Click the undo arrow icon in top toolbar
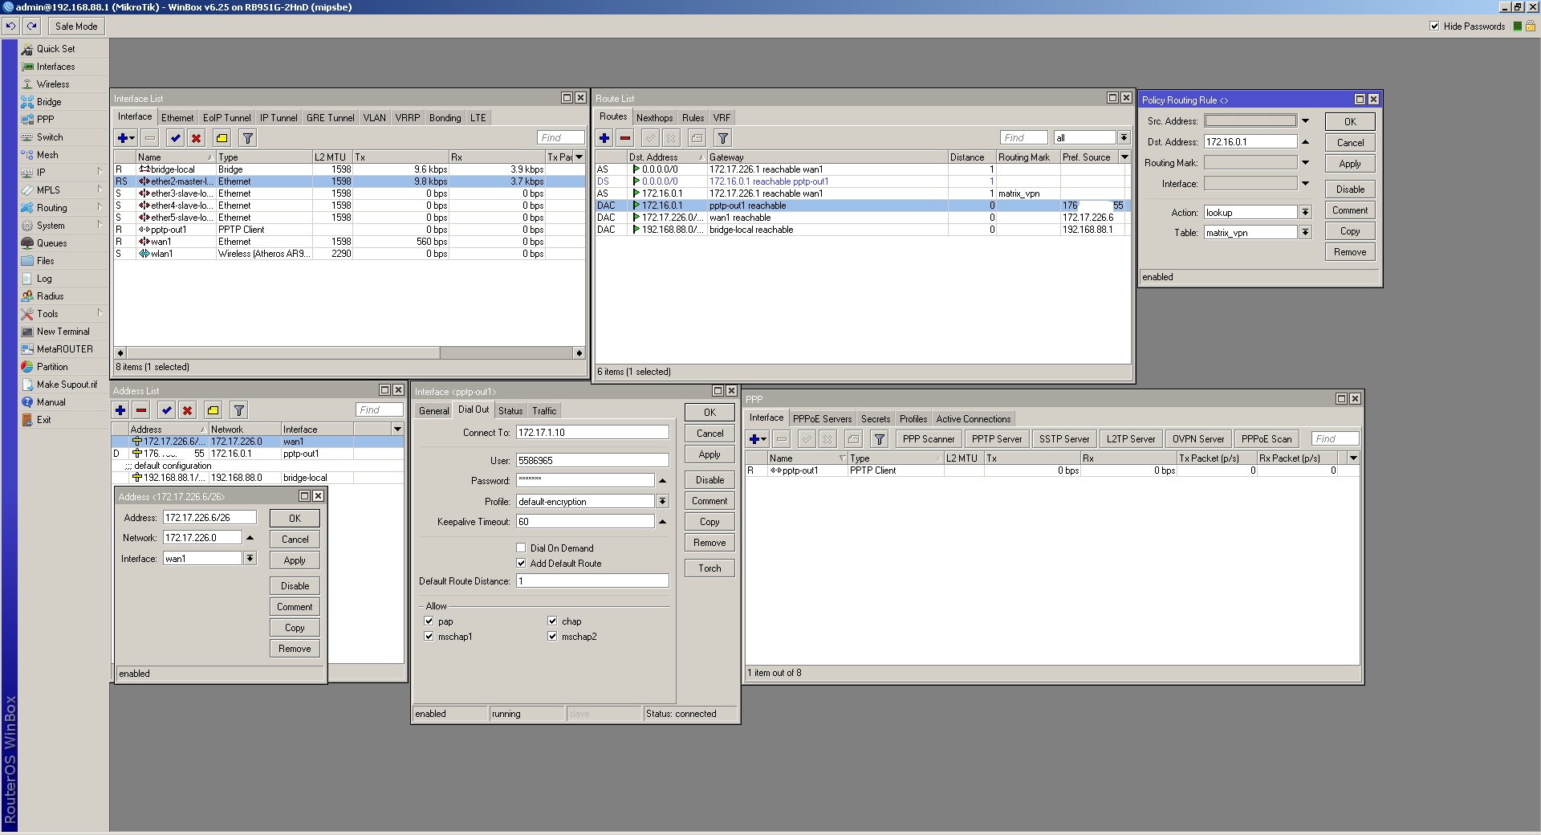Screen dimensions: 1541x835 point(10,26)
